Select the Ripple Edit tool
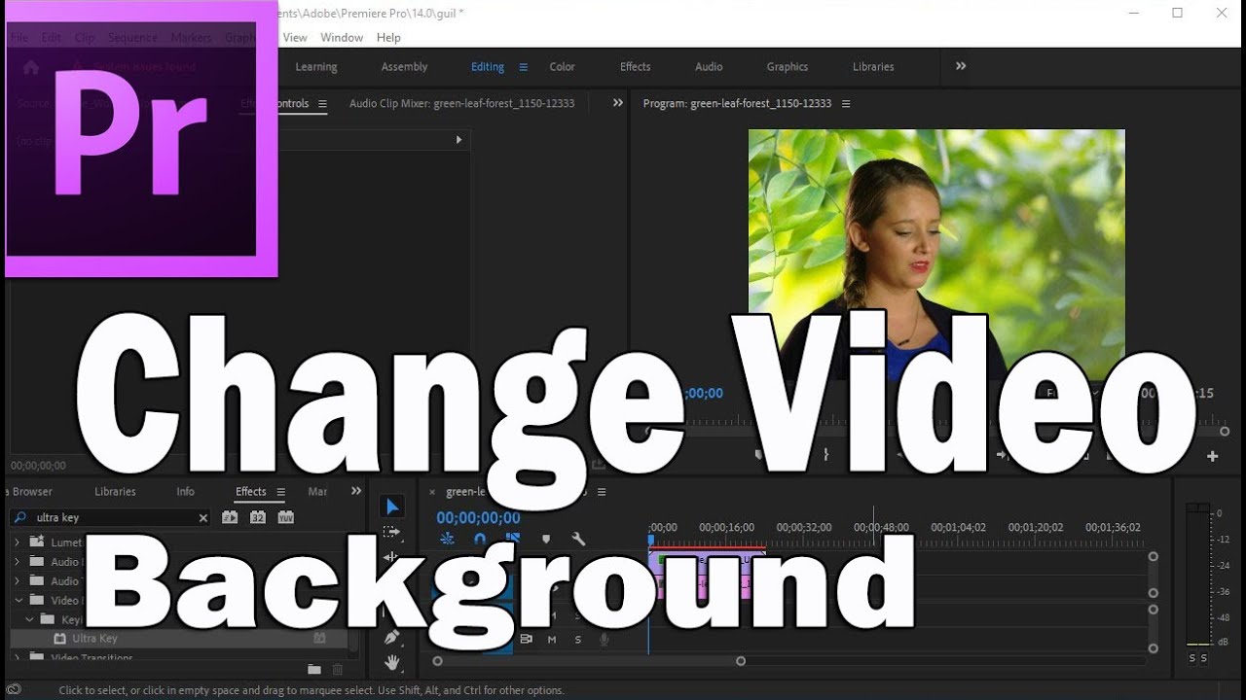Screen dimensions: 1246x700 pyautogui.click(x=391, y=557)
